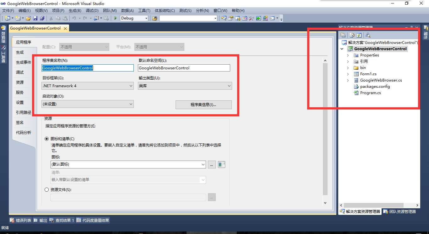Expand the bin folder node
Screen dimensions: 429x234
(348, 68)
